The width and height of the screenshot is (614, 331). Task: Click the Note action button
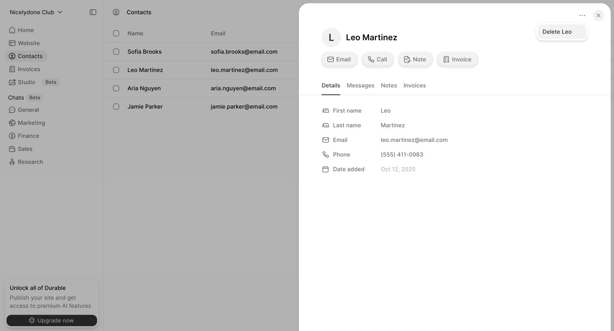[x=415, y=59]
